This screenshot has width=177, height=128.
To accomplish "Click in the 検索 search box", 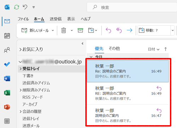I will [132, 7].
